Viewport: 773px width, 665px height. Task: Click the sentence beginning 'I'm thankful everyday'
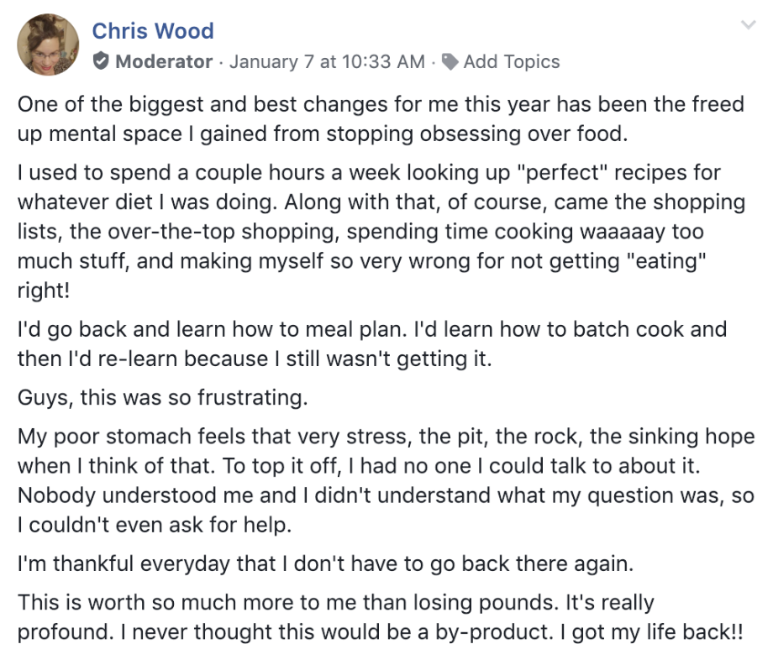coord(325,563)
